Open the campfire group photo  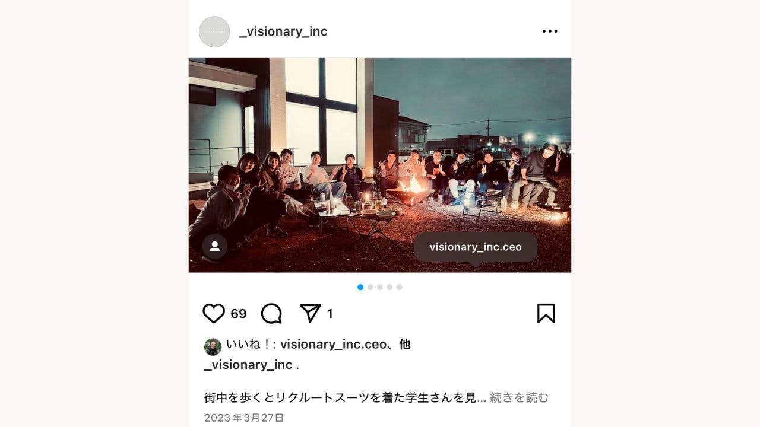tap(380, 165)
